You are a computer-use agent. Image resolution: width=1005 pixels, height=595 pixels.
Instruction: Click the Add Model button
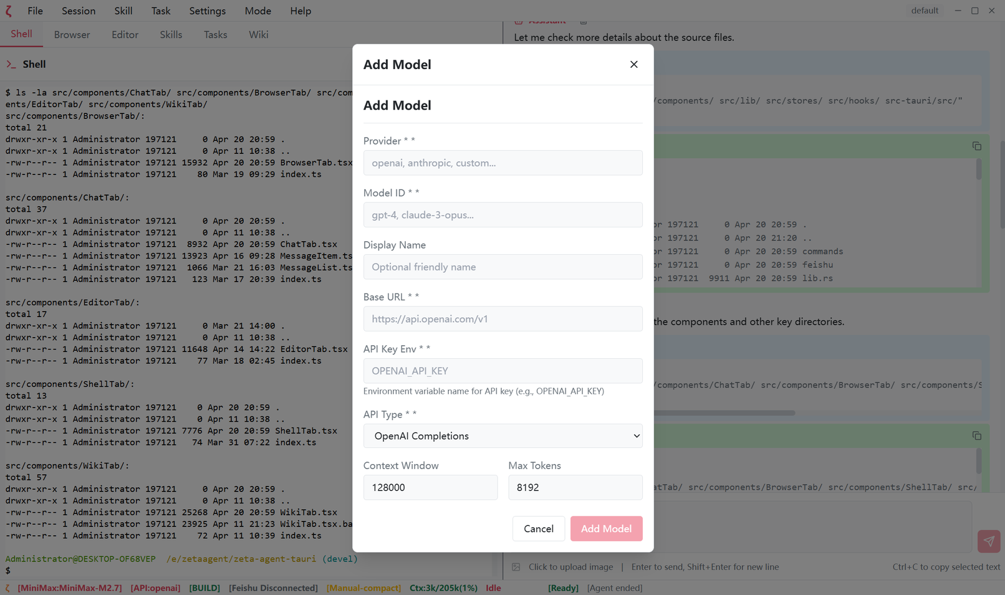pos(606,528)
